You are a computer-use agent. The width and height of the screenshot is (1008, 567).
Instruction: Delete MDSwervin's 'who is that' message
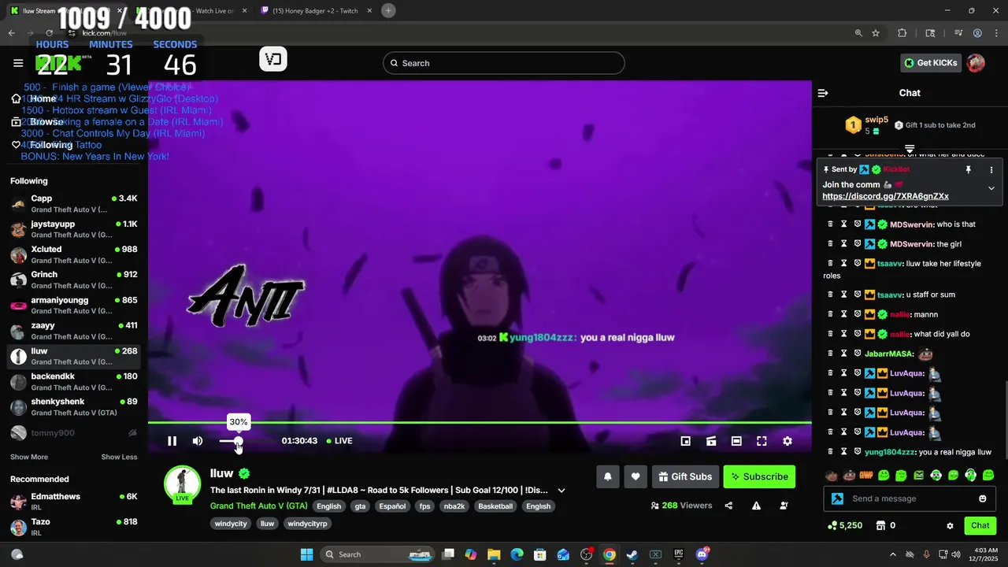coord(830,224)
